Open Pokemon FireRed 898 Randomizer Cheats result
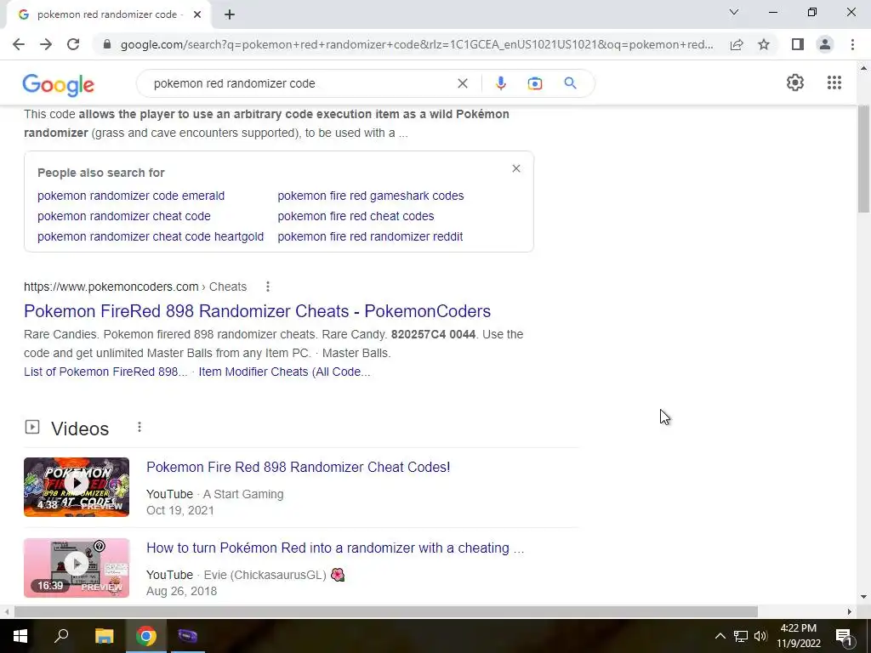 point(257,311)
